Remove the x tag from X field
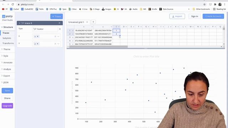The width and height of the screenshot is (228, 128). (x=37, y=36)
